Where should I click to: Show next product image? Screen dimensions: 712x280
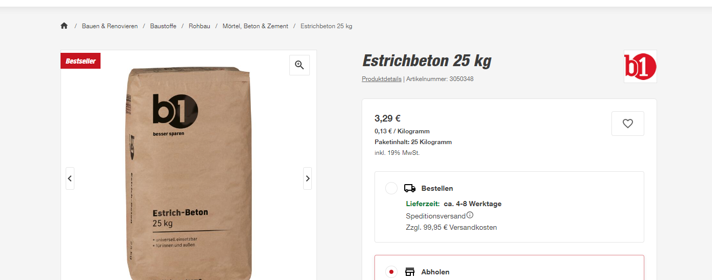point(308,178)
